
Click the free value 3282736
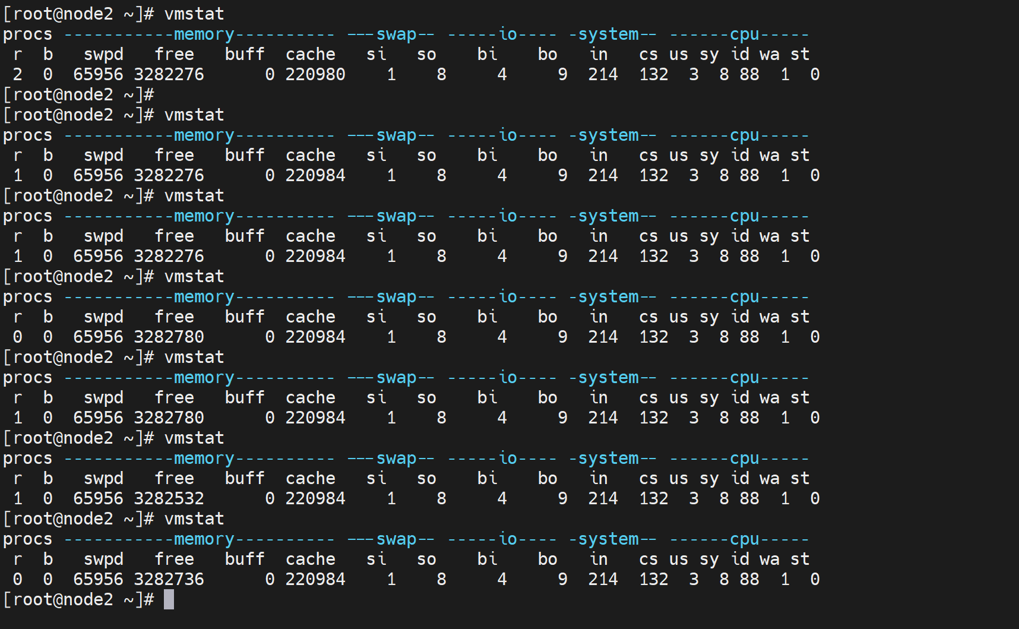pyautogui.click(x=169, y=579)
